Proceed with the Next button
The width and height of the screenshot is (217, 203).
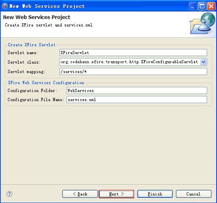116,194
